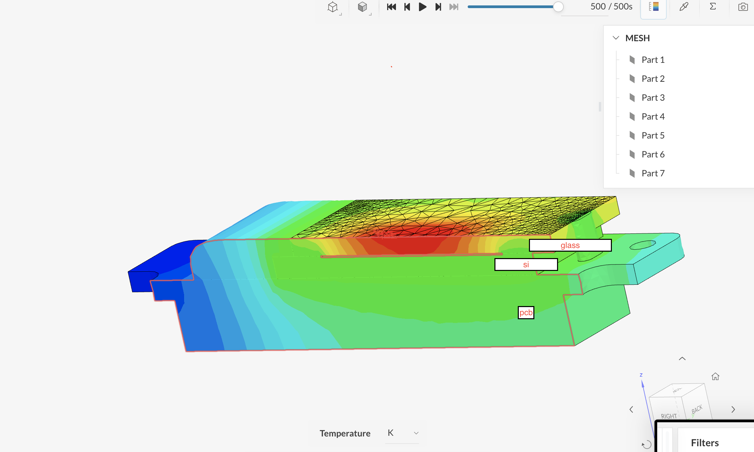This screenshot has width=754, height=452.
Task: Click the perspective view cube icon
Action: tap(333, 7)
